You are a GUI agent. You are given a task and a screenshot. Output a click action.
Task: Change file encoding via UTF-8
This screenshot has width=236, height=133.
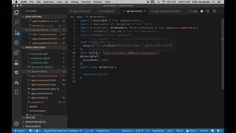139,131
